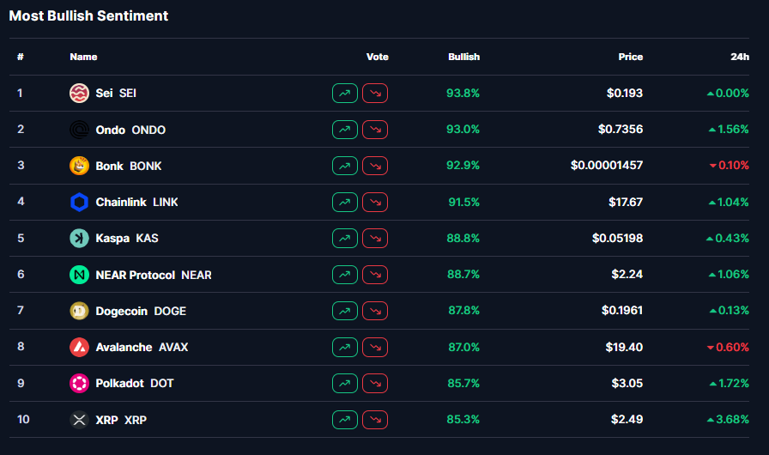Vote bullish on Sei
The height and width of the screenshot is (455, 769).
click(344, 94)
